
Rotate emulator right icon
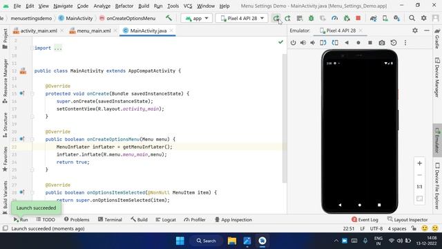coord(335,43)
